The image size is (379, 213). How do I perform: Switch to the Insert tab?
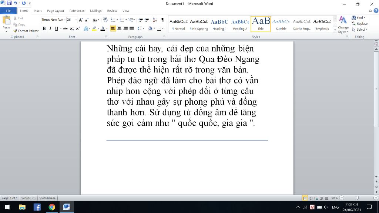tap(37, 11)
